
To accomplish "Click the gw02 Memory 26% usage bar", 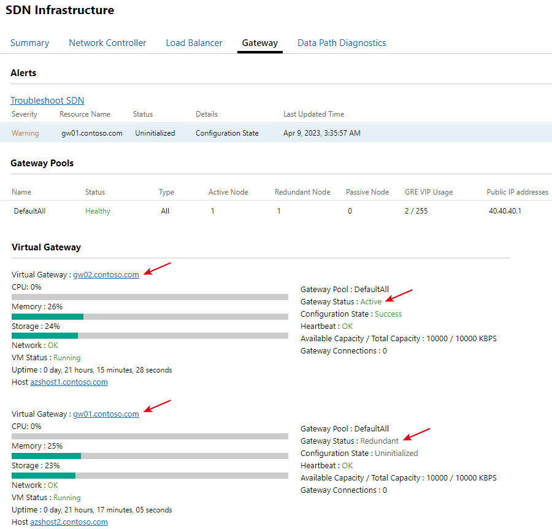I will tap(150, 317).
